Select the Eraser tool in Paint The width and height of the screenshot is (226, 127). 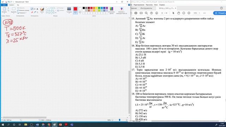32,12
